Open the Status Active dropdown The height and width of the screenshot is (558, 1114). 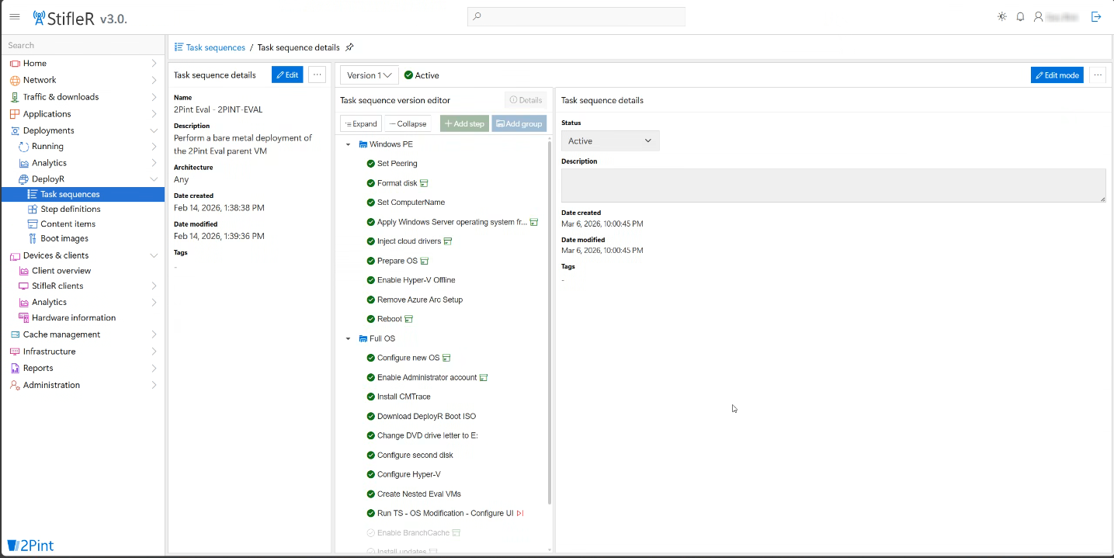pos(610,141)
